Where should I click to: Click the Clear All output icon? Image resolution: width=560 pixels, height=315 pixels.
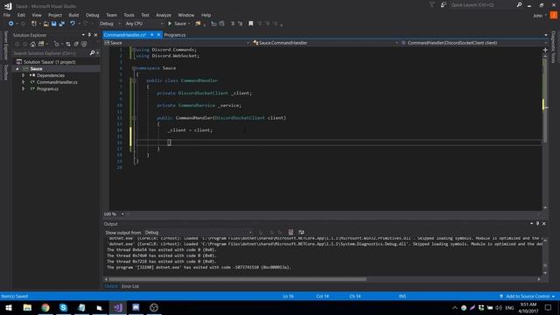point(290,232)
